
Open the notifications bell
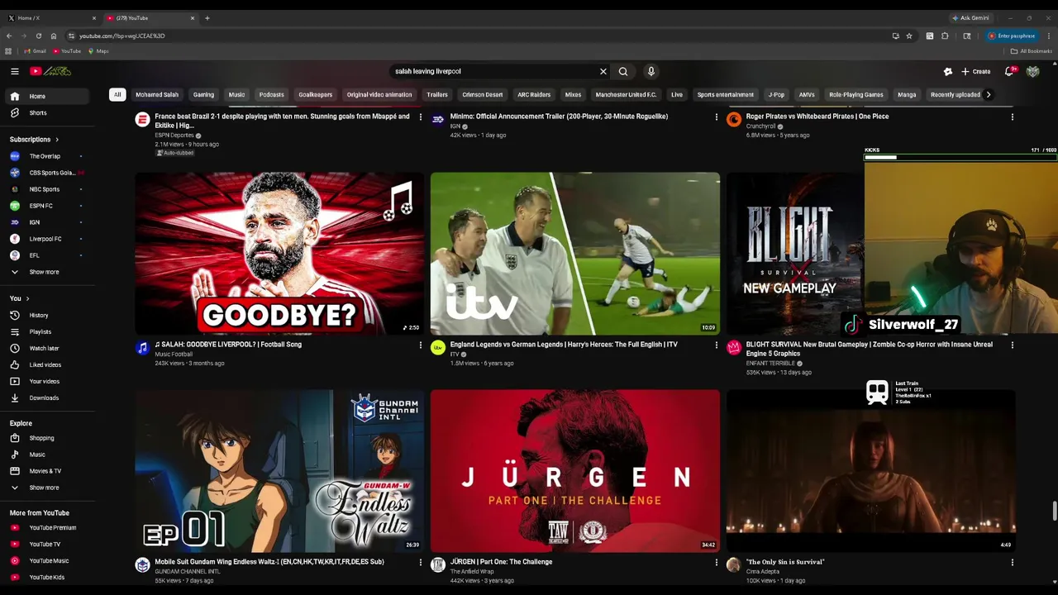pos(1009,71)
